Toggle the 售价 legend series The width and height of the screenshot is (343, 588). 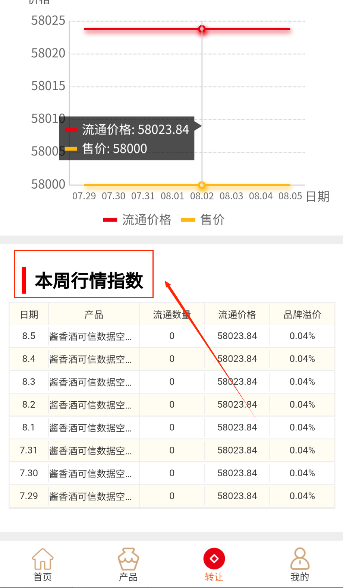203,220
